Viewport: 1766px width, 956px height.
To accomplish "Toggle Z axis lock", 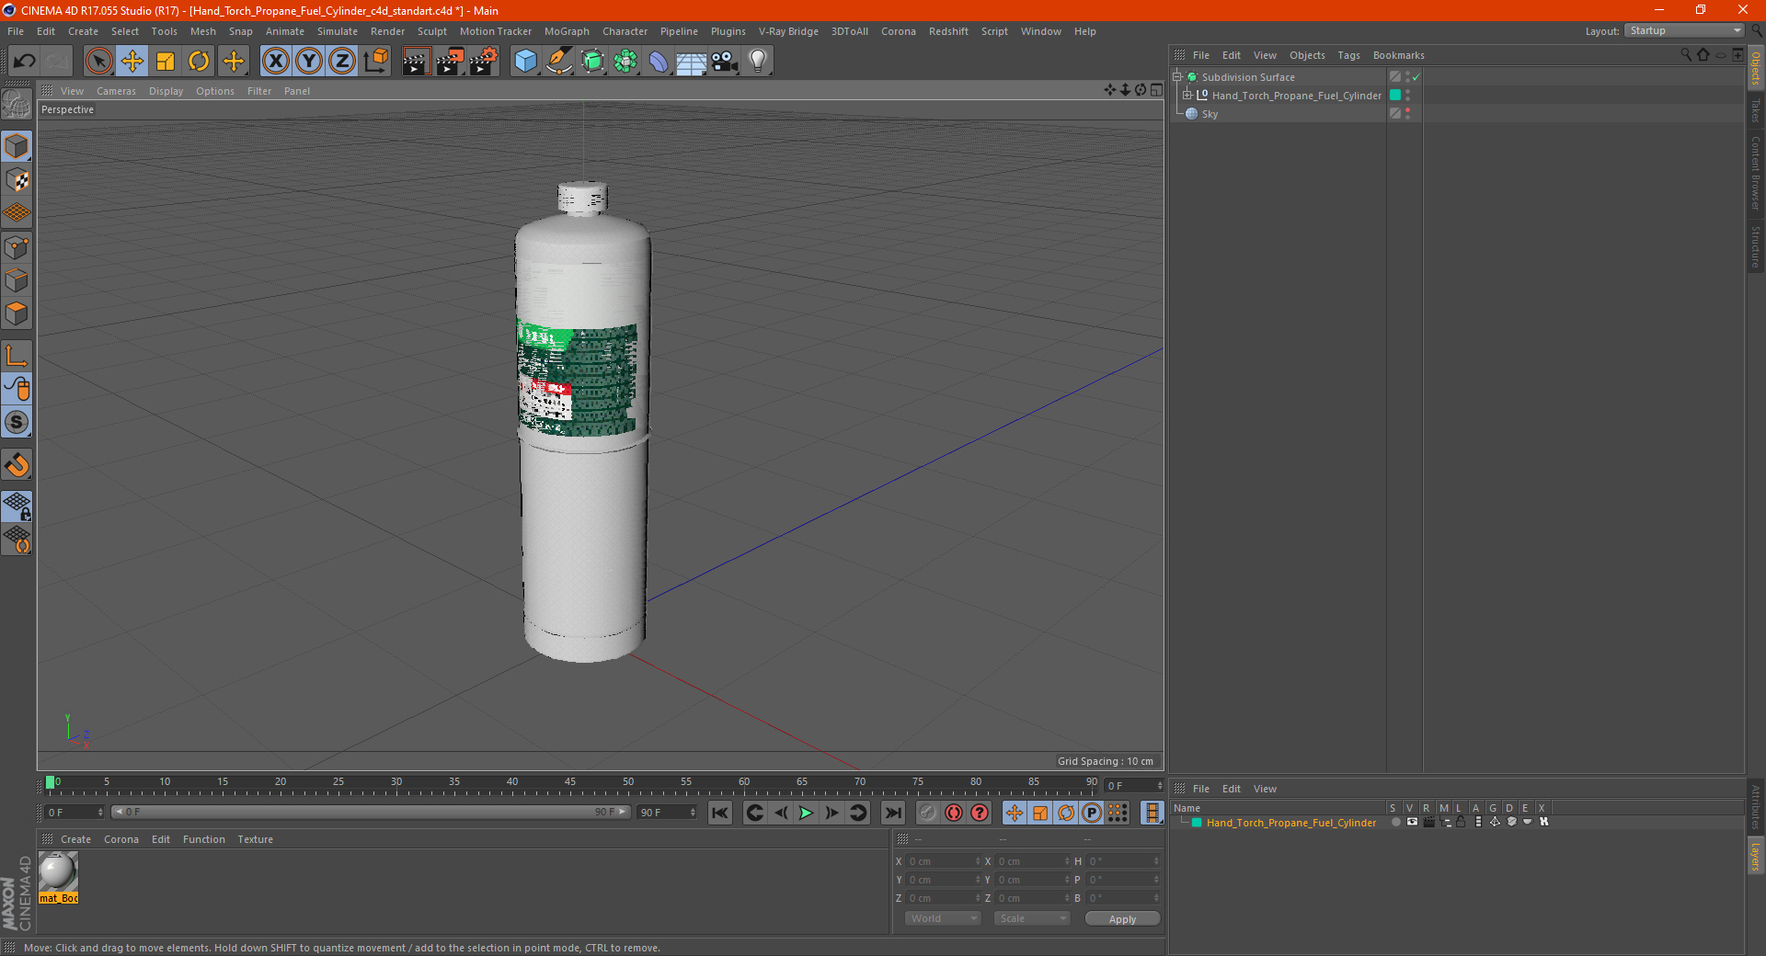I will point(342,62).
